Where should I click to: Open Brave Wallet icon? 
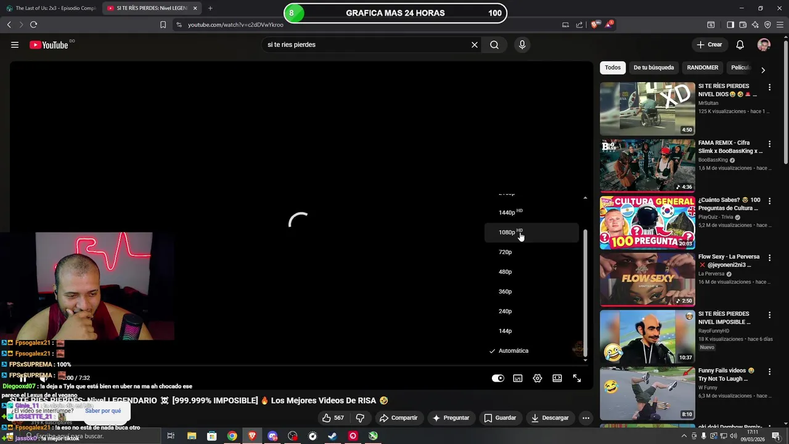click(x=743, y=25)
